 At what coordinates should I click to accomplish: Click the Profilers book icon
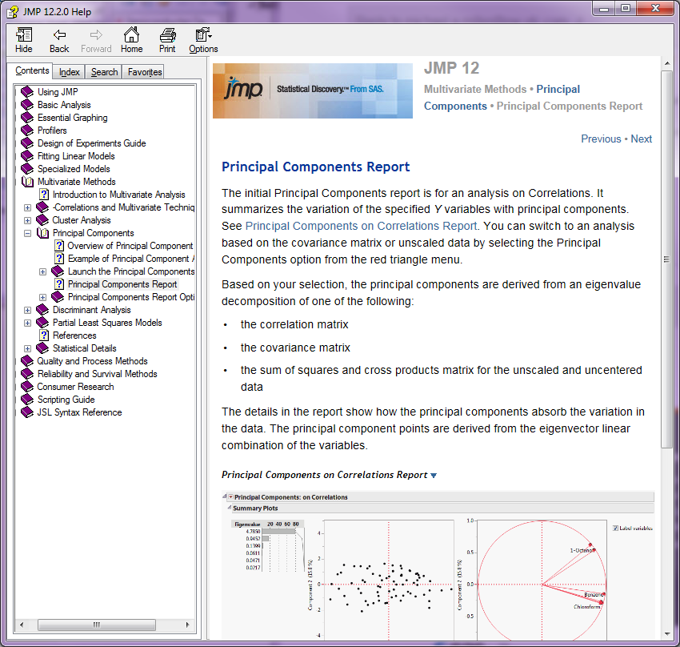[x=27, y=131]
